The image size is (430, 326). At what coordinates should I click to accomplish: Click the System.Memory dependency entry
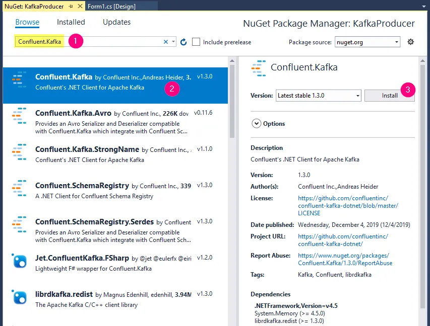point(289,313)
